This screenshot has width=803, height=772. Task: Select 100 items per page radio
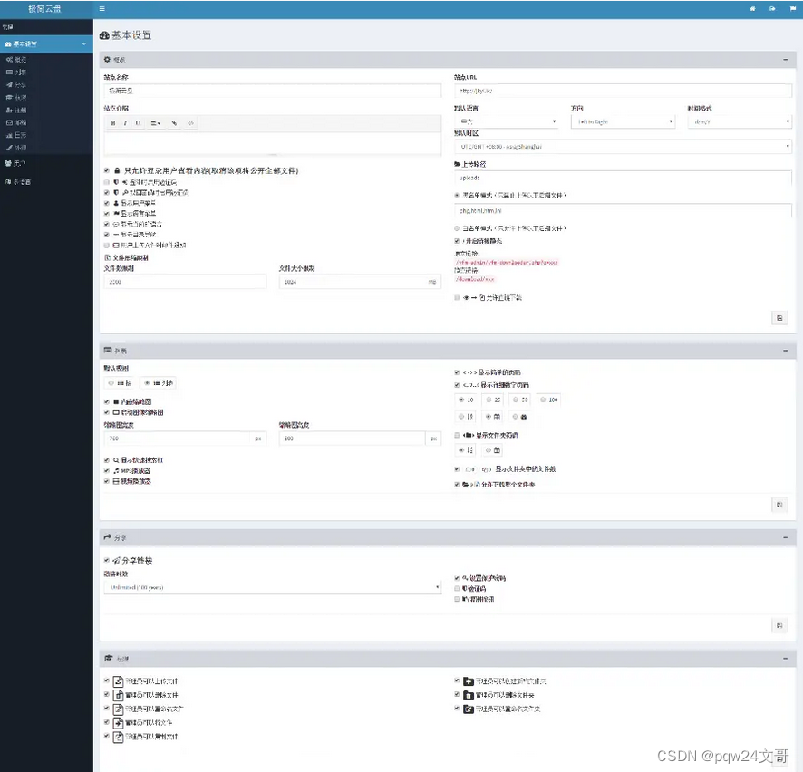(x=544, y=400)
